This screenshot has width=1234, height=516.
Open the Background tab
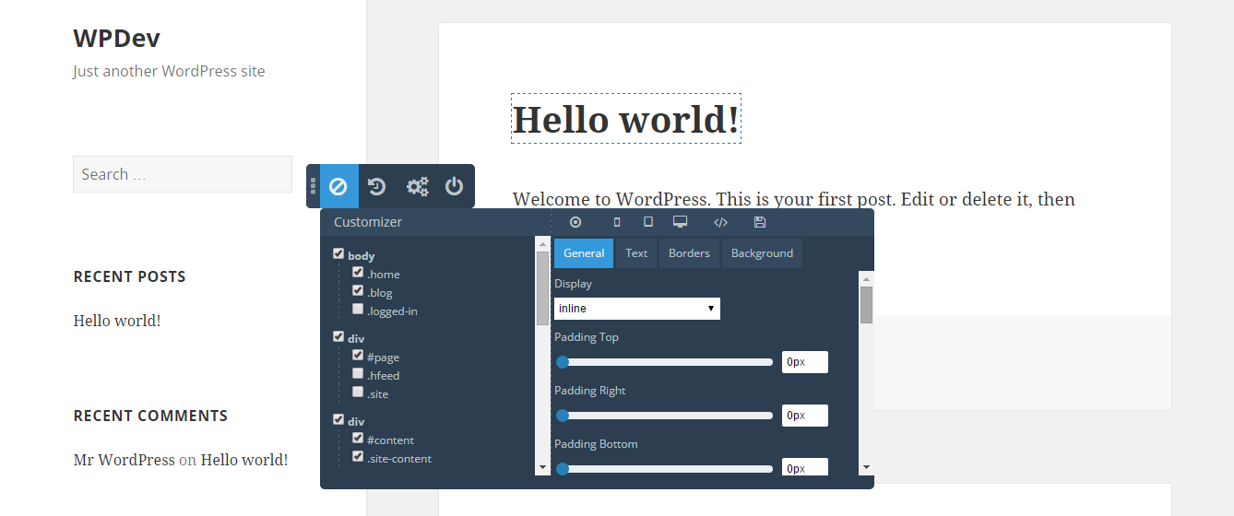point(762,253)
